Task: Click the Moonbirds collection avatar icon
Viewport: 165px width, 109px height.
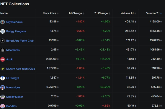Action: (x=3, y=50)
